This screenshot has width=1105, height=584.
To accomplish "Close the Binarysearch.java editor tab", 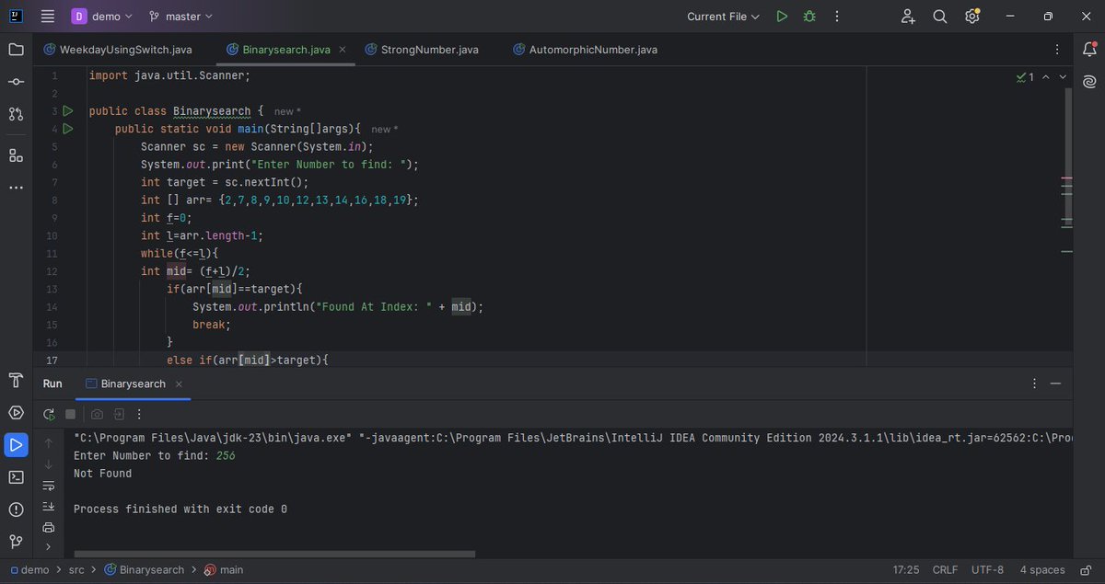I will (x=343, y=50).
